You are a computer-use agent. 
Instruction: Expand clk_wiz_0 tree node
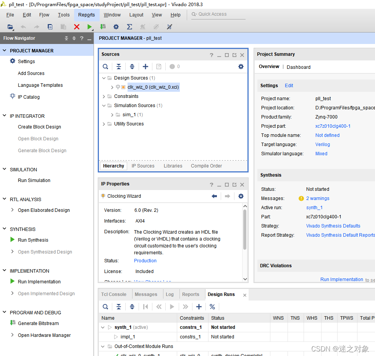(112, 88)
